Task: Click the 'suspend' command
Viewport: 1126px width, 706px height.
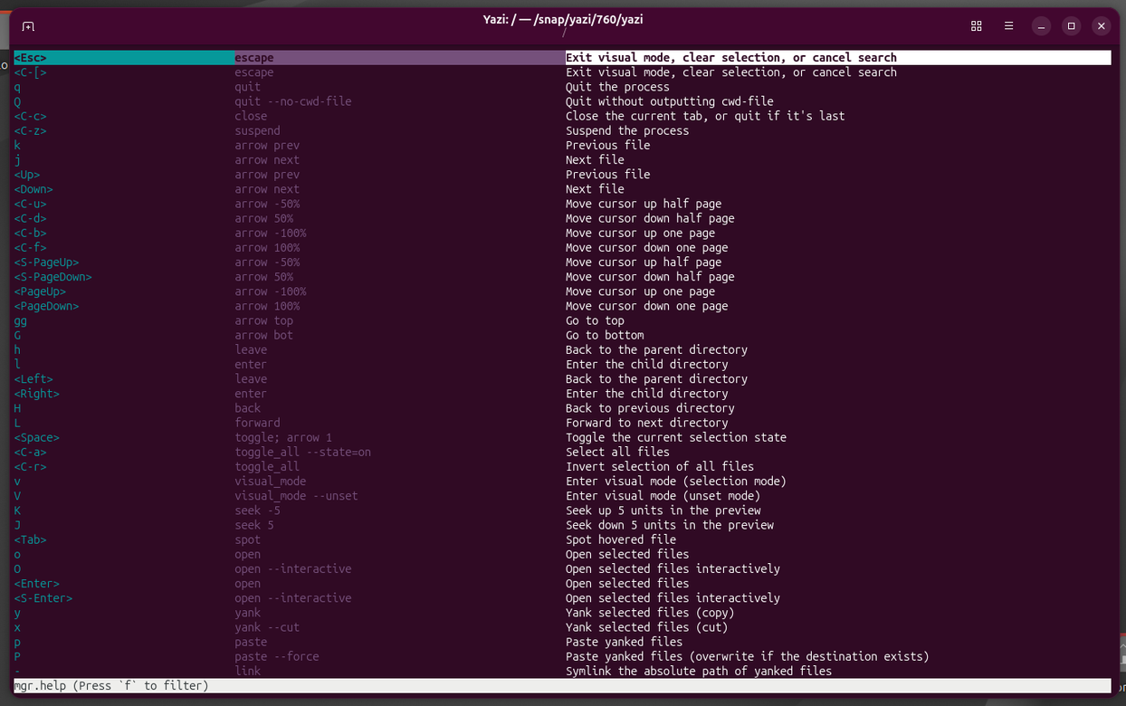Action: tap(258, 130)
